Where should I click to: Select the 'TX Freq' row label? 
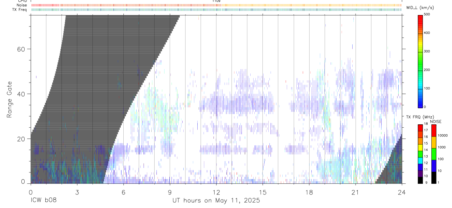coord(20,10)
